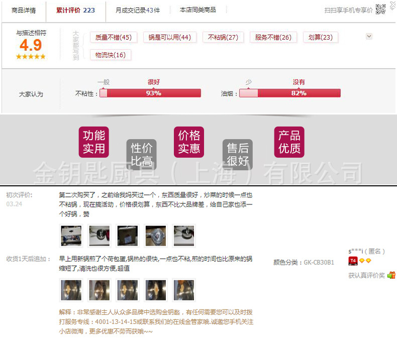Click the 售后很好 badge

click(x=238, y=154)
